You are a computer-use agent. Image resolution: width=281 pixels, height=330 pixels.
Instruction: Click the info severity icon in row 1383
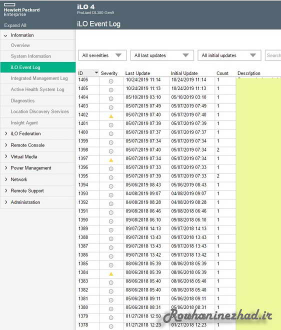coord(111,282)
